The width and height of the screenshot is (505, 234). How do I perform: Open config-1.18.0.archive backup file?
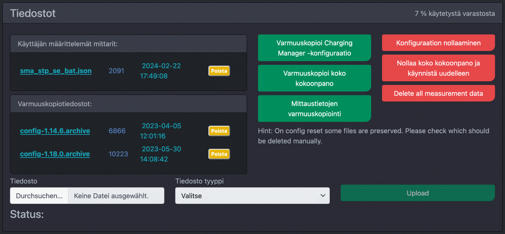pyautogui.click(x=55, y=154)
